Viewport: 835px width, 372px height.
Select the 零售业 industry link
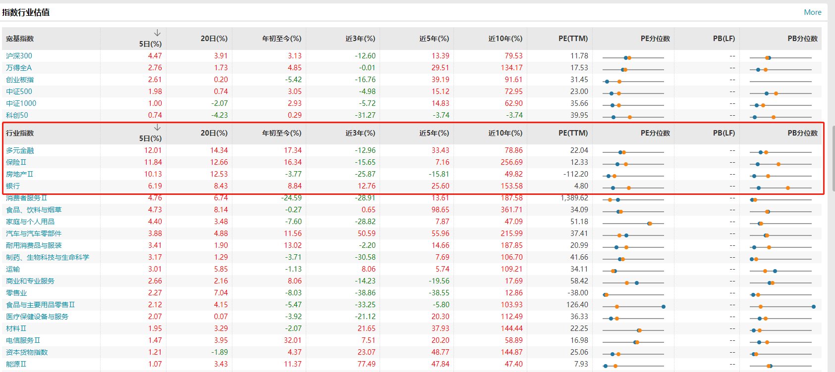tap(16, 293)
